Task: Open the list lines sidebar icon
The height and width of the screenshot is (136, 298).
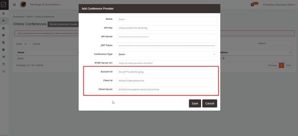Action: coord(3,57)
